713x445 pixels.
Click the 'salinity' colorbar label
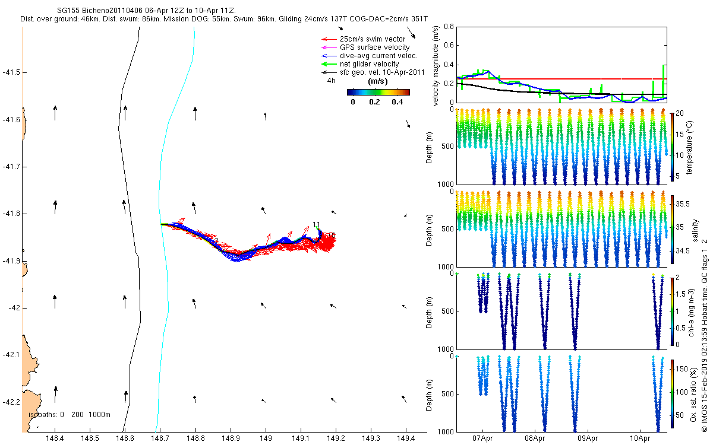click(x=695, y=229)
